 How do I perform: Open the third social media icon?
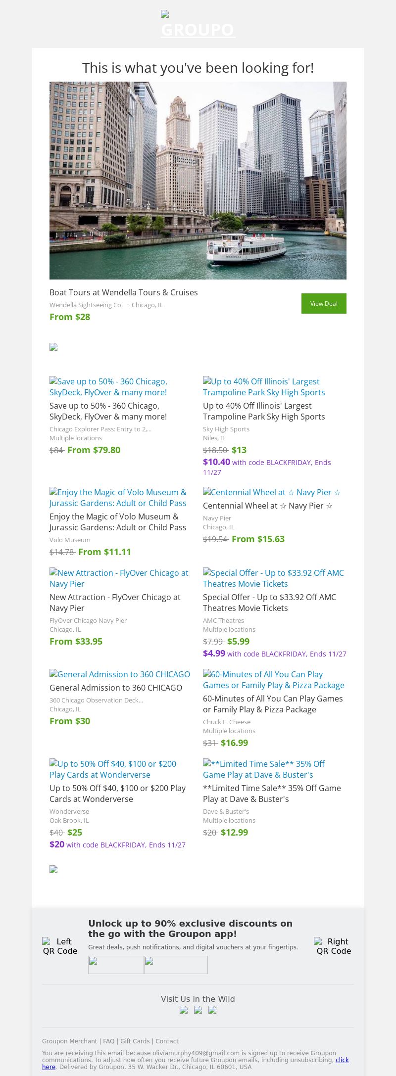212,1010
